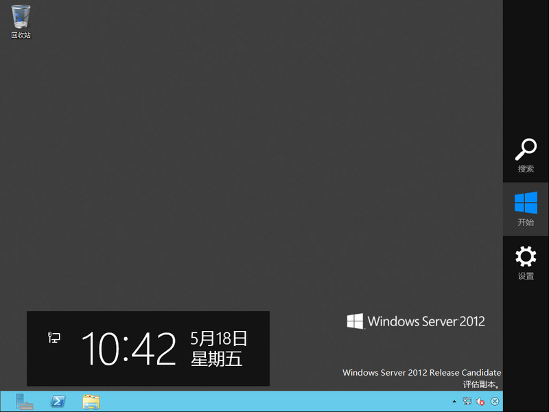549x412 pixels.
Task: Click the network tray icon
Action: coord(467,402)
